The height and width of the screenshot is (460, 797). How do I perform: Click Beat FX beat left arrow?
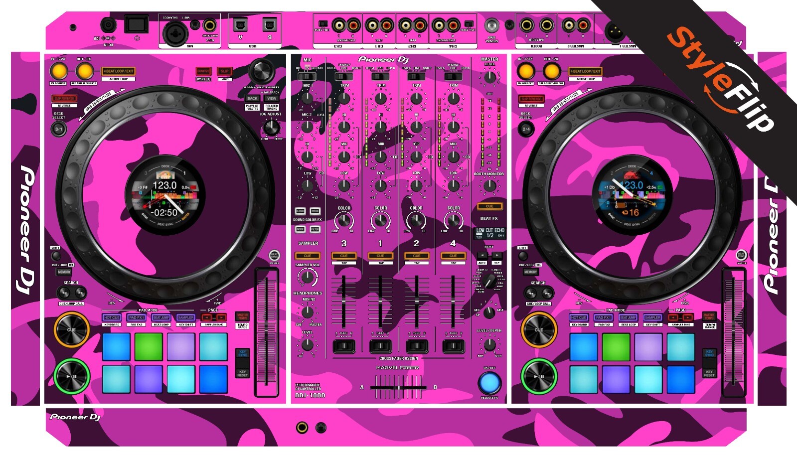482,255
